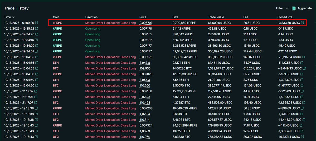This screenshot has height=141, width=316.
Task: Open explorer link icon beside 10/16/2025 - 19:34:01
Action: pyautogui.click(x=37, y=51)
